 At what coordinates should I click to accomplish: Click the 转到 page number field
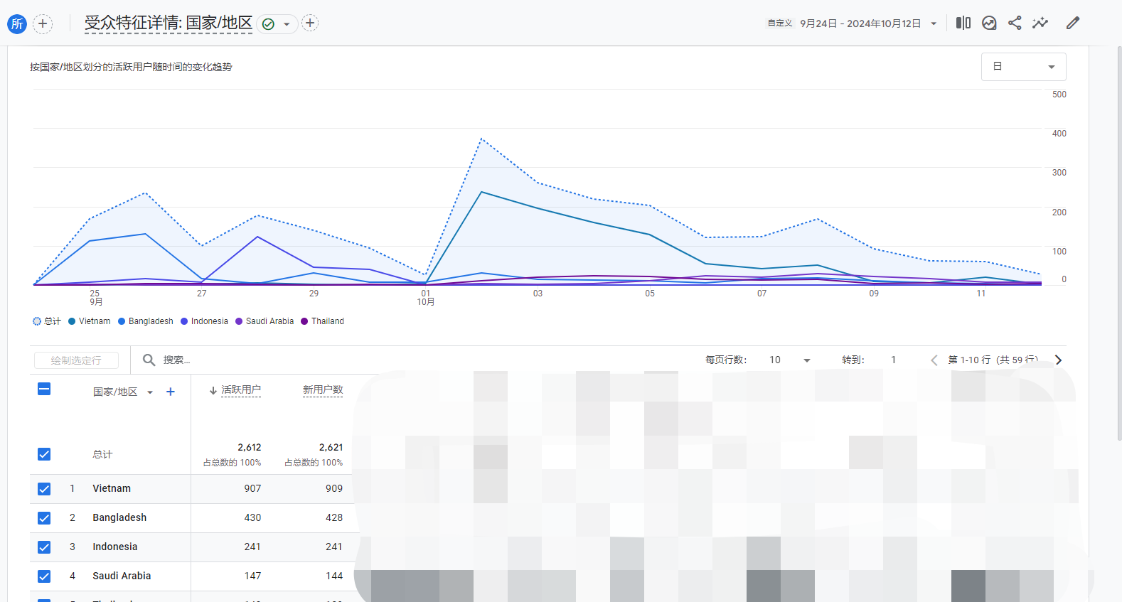(x=894, y=360)
